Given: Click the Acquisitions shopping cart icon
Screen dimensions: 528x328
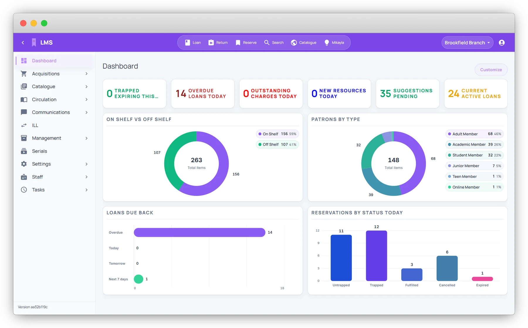Looking at the screenshot, I should pyautogui.click(x=24, y=74).
